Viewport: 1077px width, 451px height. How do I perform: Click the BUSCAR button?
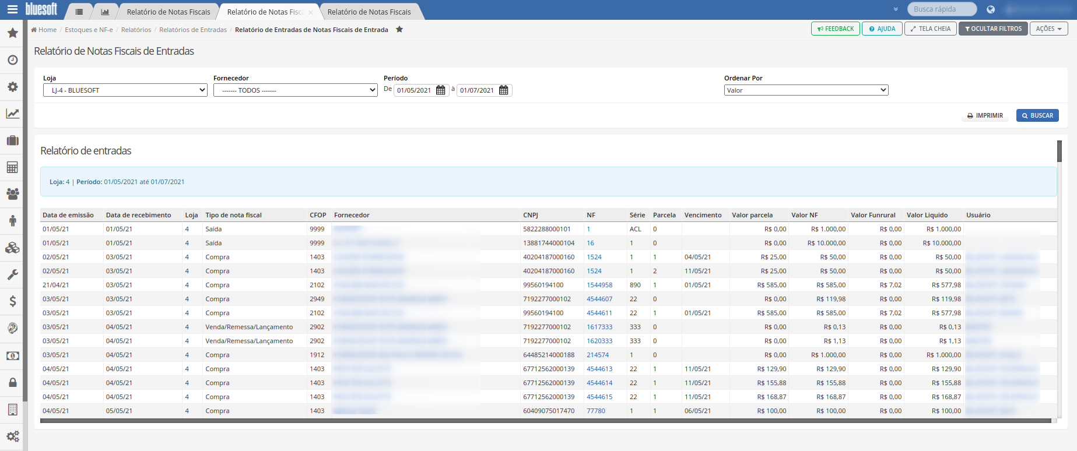coord(1037,115)
